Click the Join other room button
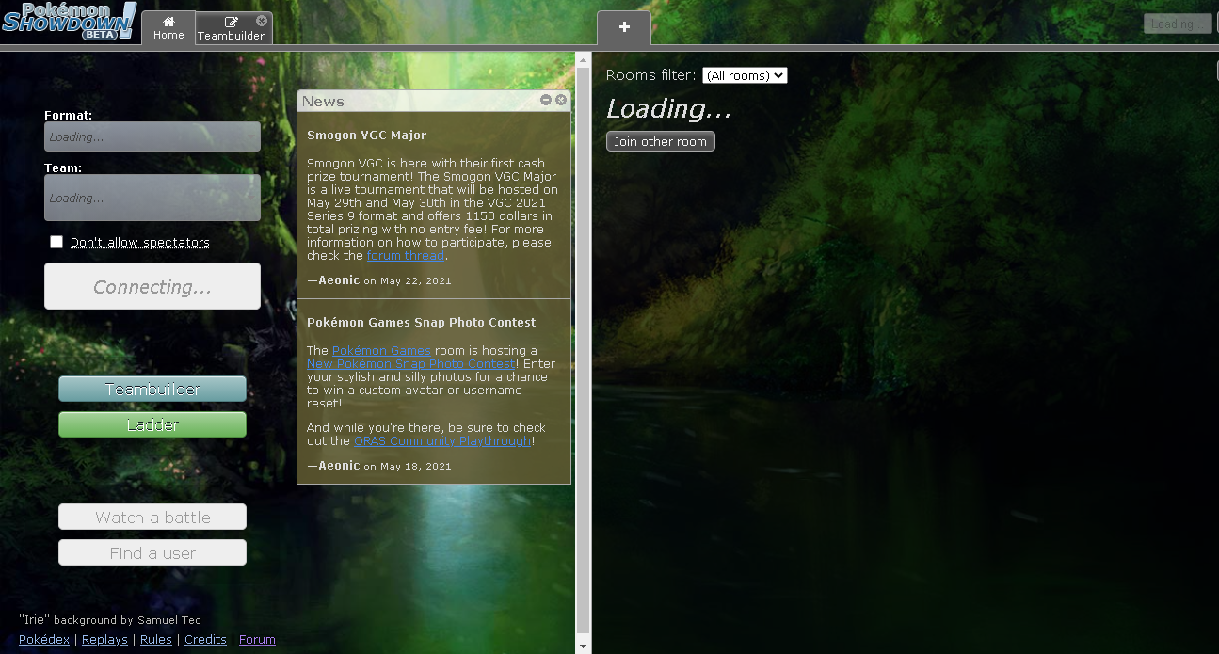 point(661,141)
